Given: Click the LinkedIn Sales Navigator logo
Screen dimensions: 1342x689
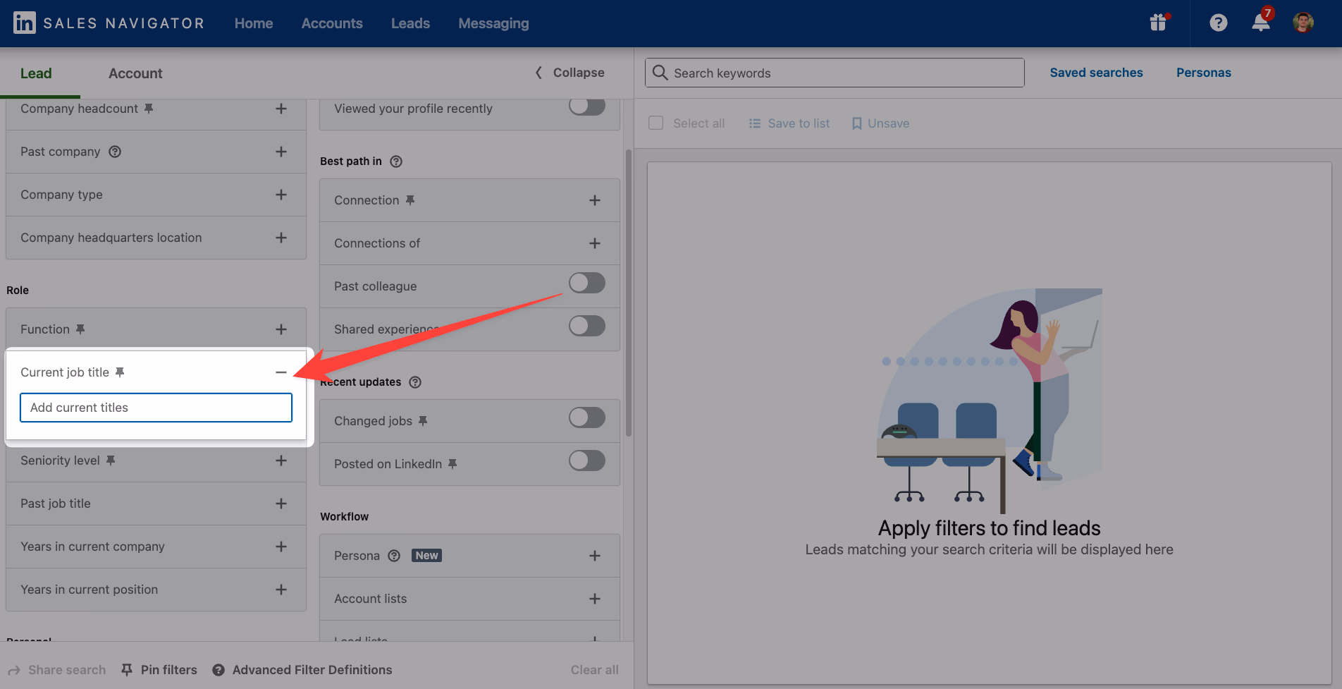Looking at the screenshot, I should [109, 23].
